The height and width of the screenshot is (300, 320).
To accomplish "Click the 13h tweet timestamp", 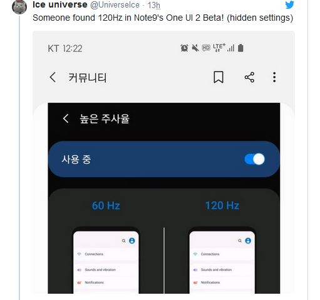I will pyautogui.click(x=154, y=5).
